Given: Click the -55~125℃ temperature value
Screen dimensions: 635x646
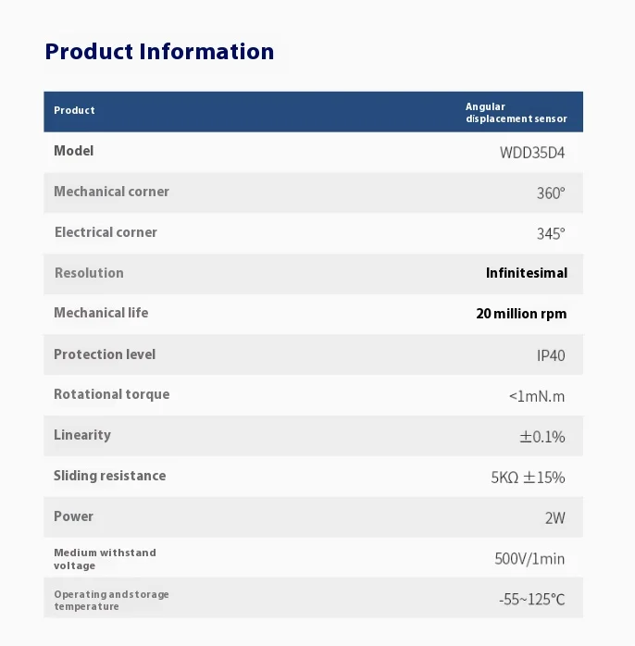Looking at the screenshot, I should point(531,600).
